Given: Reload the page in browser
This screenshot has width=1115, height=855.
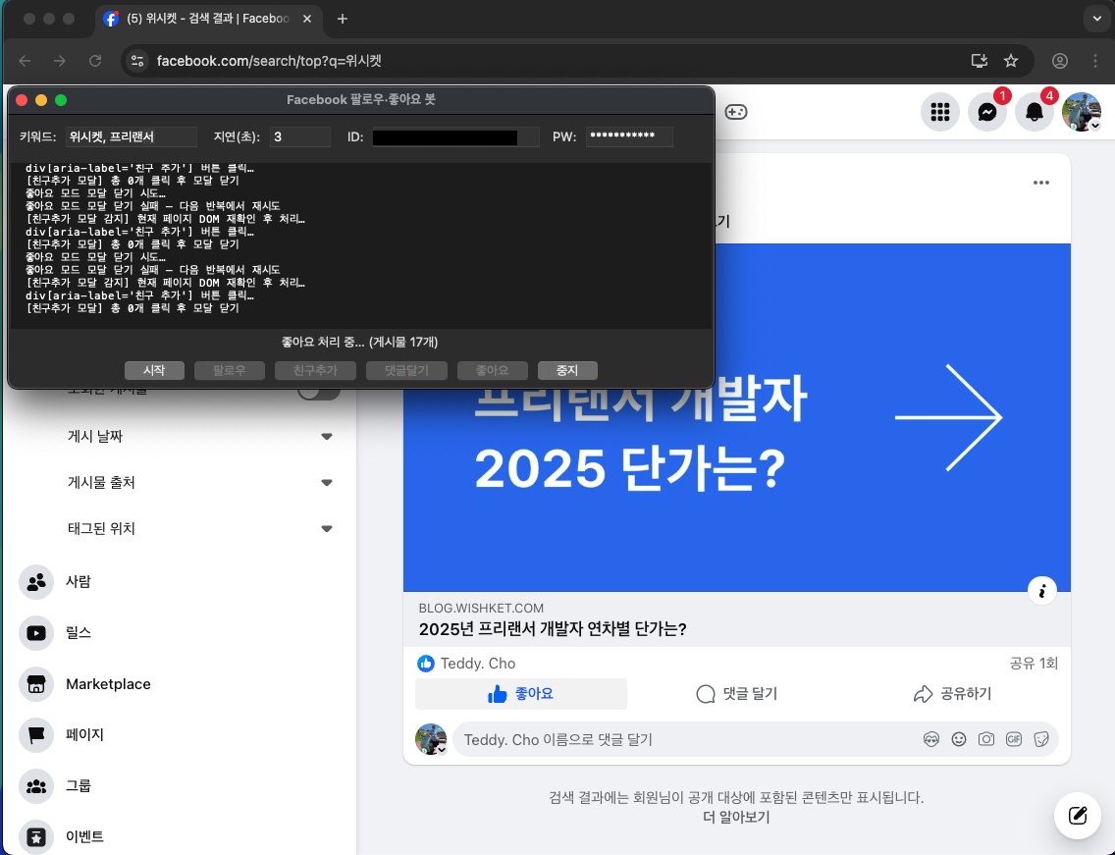Looking at the screenshot, I should [x=94, y=61].
